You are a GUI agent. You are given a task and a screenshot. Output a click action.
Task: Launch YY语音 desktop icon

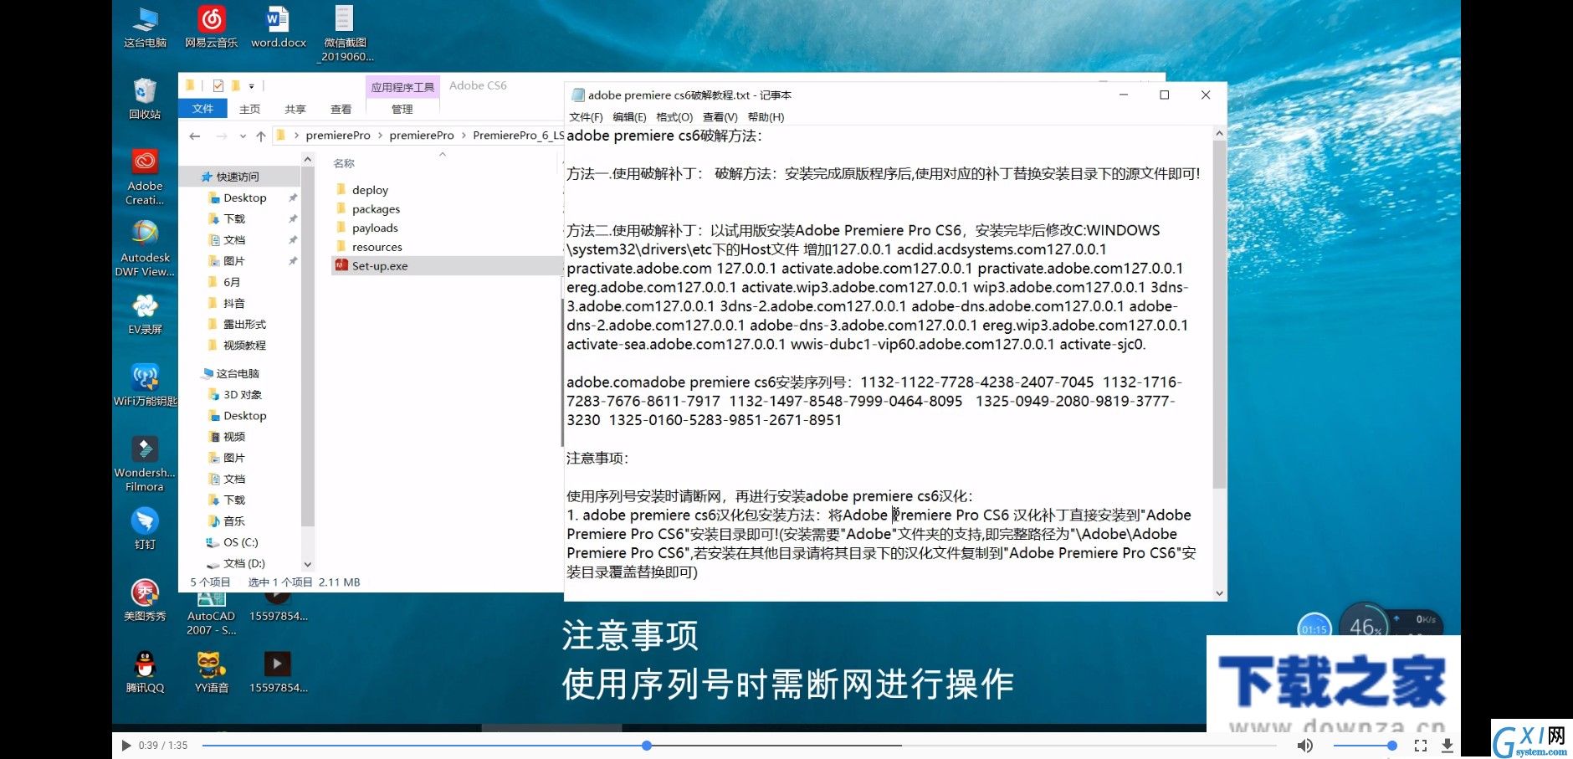[x=211, y=672]
